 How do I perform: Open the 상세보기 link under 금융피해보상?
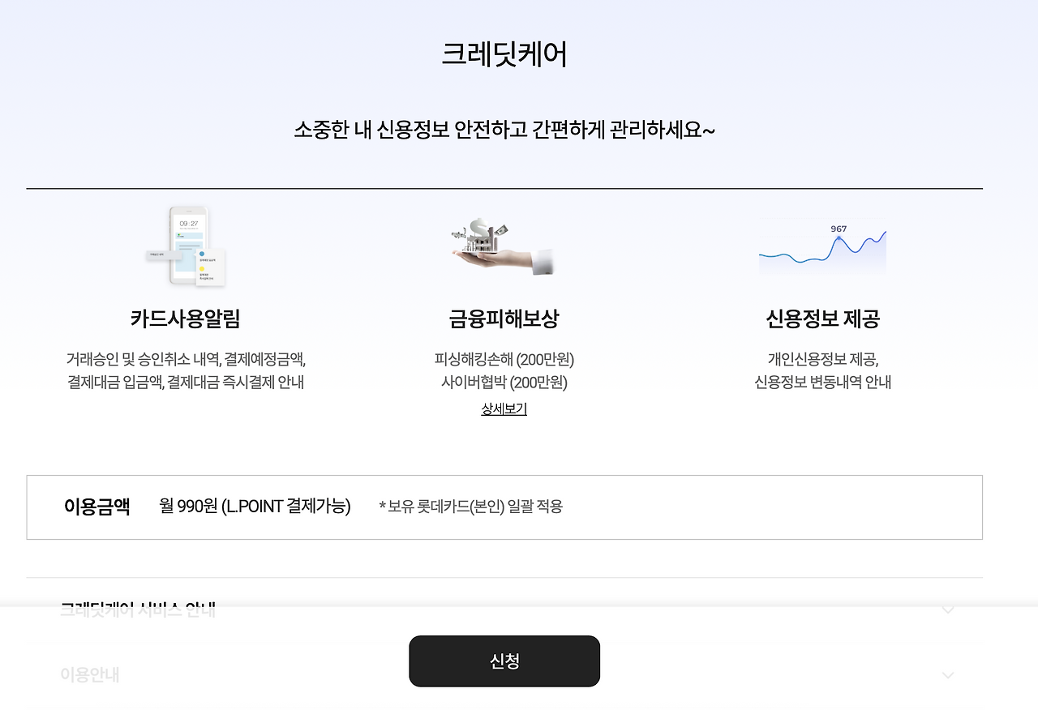[504, 409]
